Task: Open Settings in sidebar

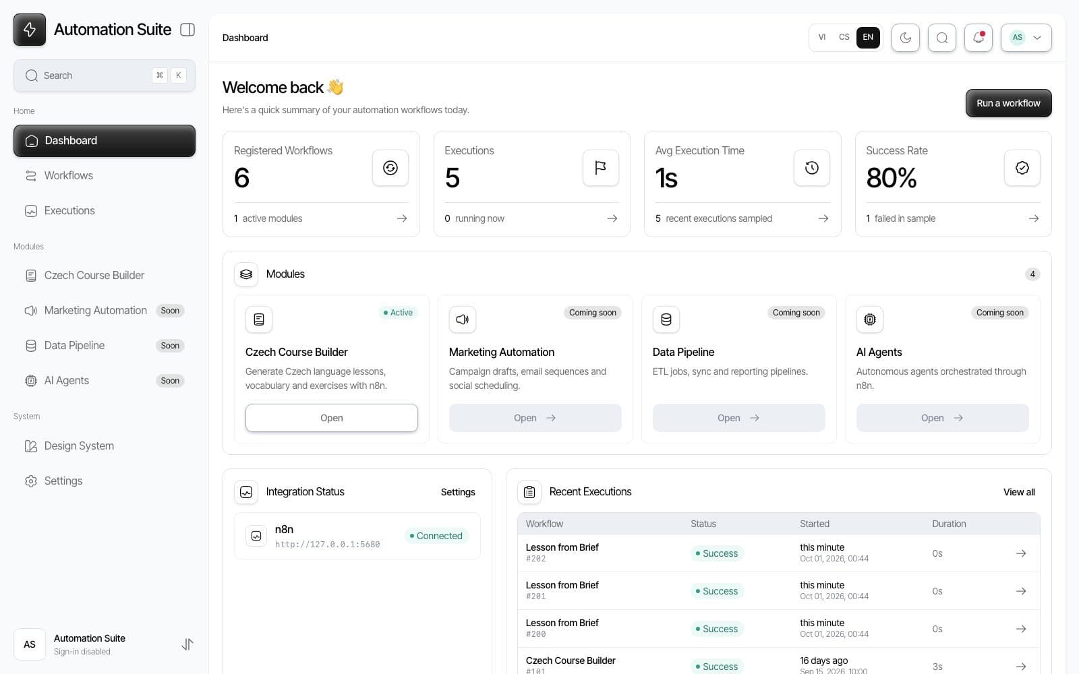Action: 105,481
